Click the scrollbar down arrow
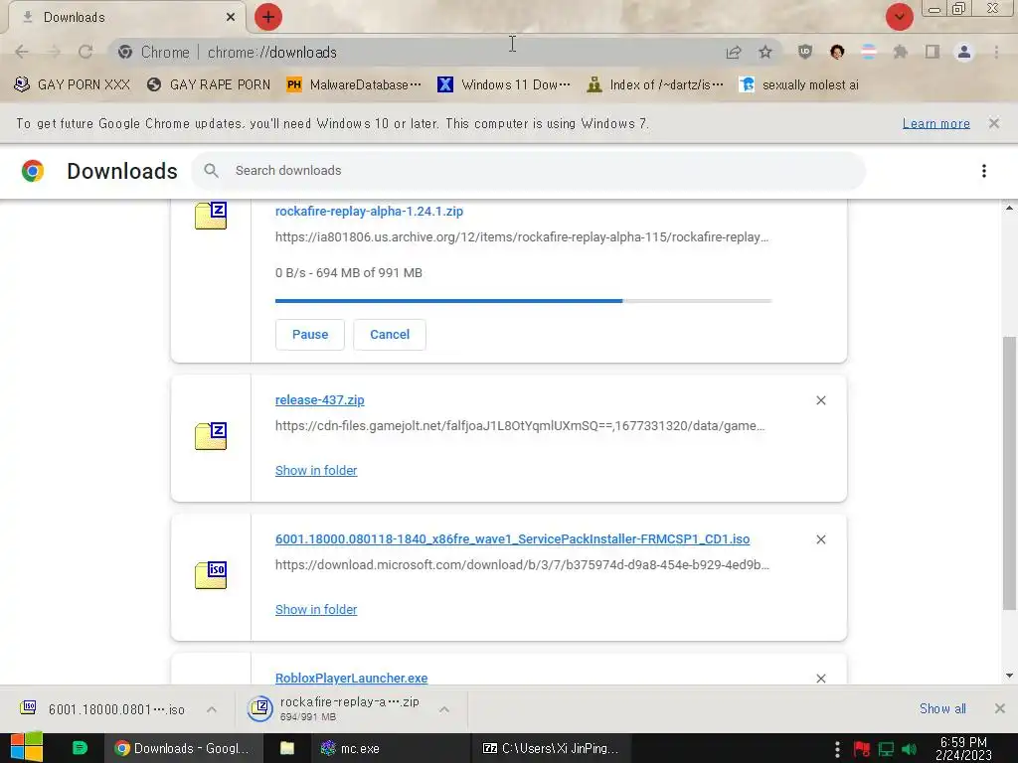The width and height of the screenshot is (1018, 763). (1009, 676)
